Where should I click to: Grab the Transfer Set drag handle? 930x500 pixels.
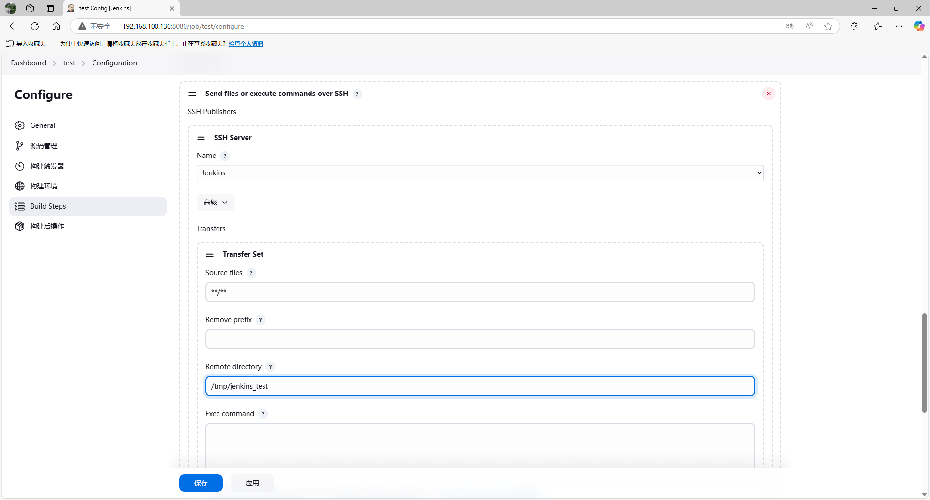click(210, 254)
